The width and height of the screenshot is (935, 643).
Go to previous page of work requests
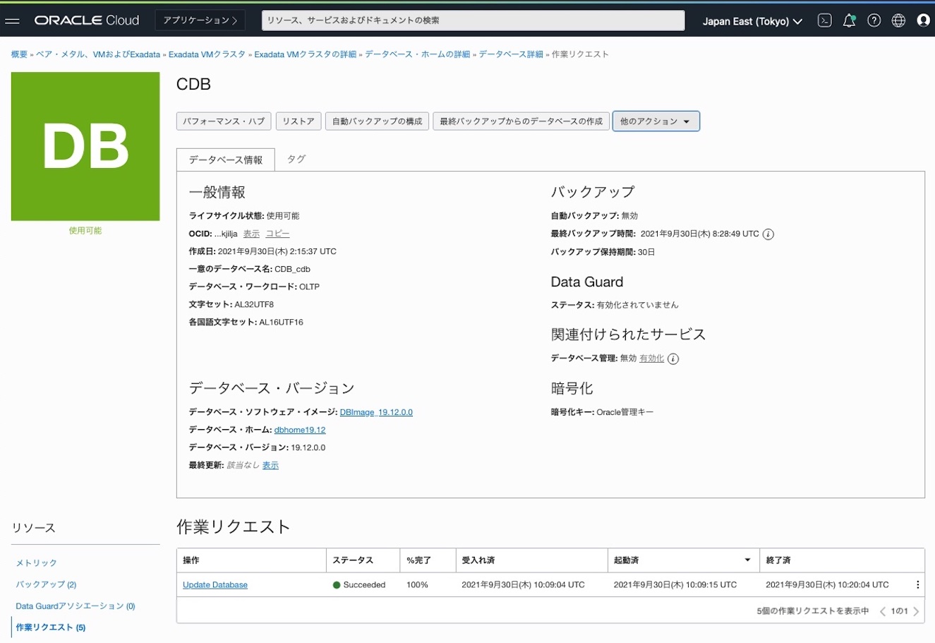tap(882, 611)
